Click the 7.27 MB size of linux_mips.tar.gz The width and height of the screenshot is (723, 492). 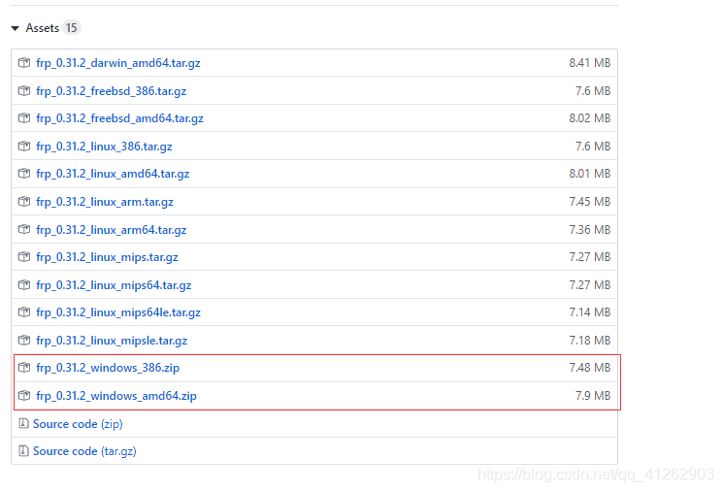tap(589, 257)
